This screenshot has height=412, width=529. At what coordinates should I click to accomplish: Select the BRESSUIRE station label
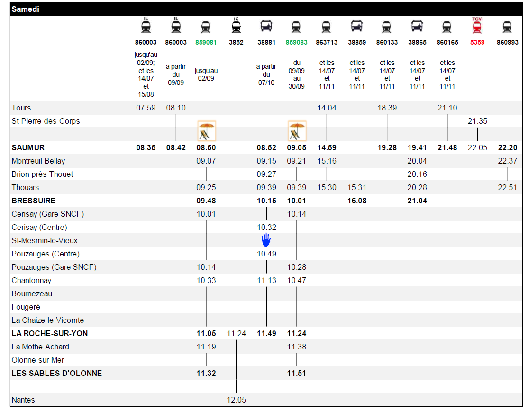pyautogui.click(x=34, y=201)
